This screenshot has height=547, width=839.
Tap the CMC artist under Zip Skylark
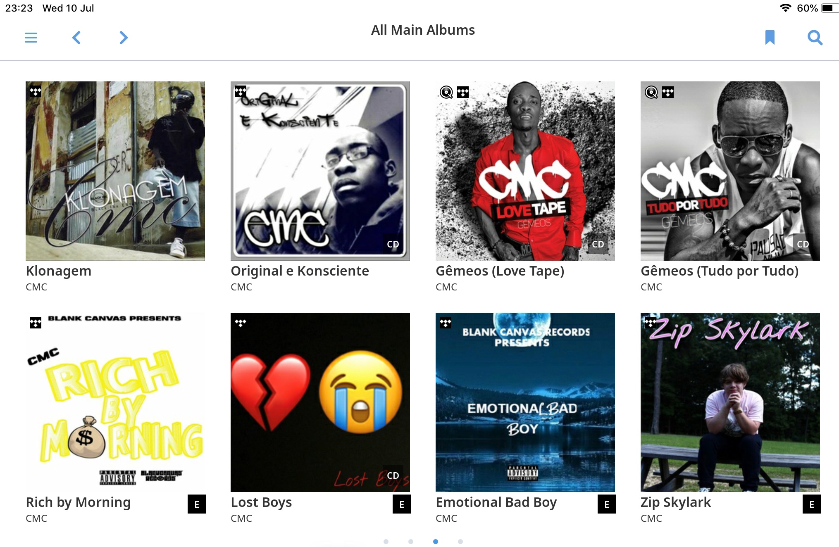(x=651, y=518)
